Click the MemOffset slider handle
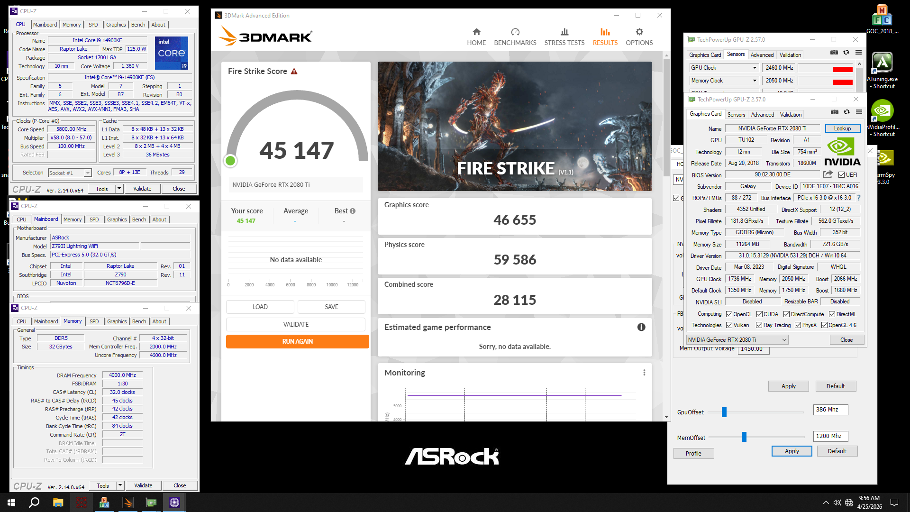The image size is (910, 512). click(x=744, y=437)
